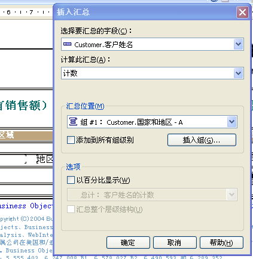Click the Copyright (C) 2004 line in report
The height and width of the screenshot is (259, 253).
click(x=26, y=219)
